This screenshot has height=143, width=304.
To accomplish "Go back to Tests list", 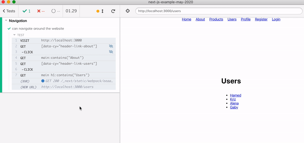I will [9, 11].
